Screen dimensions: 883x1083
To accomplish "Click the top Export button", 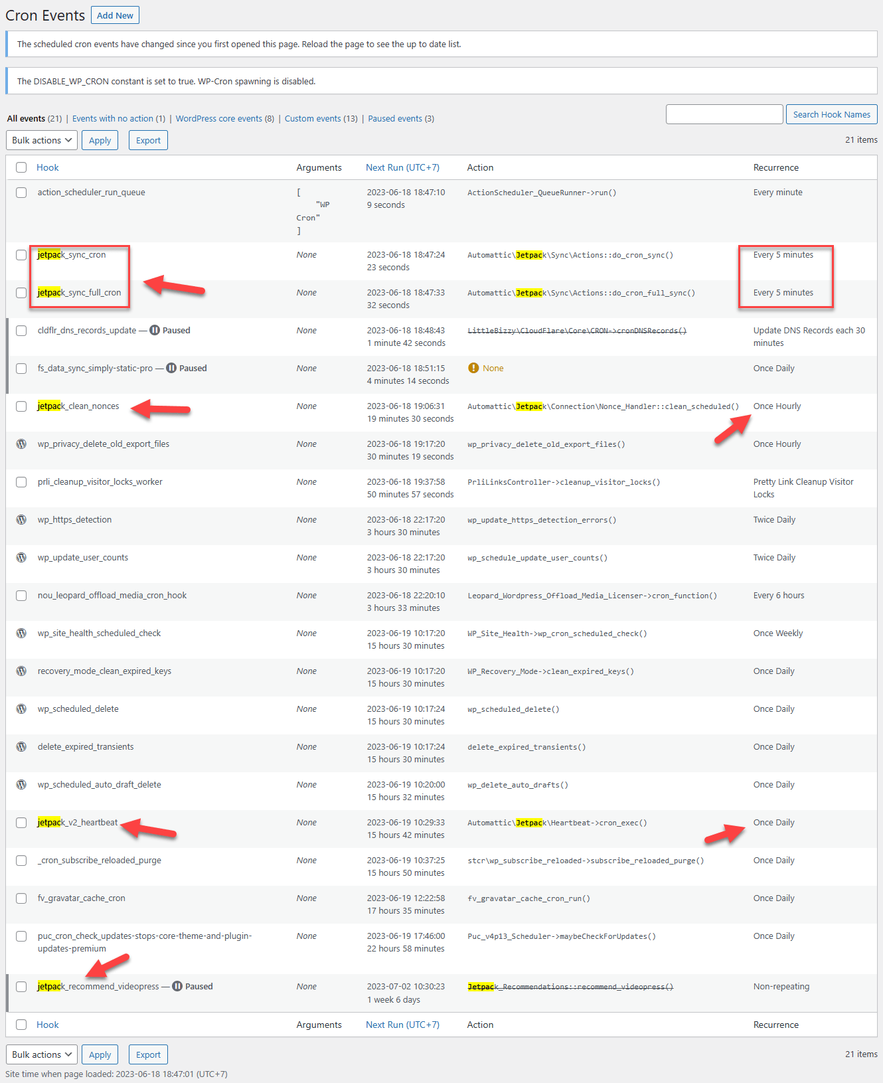I will pyautogui.click(x=148, y=140).
